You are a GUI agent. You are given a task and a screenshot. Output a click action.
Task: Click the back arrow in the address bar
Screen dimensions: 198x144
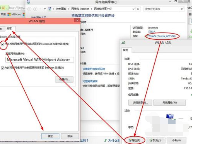29,9
